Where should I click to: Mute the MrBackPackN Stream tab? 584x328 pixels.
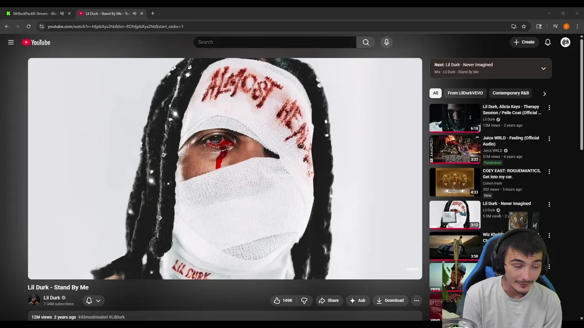tap(62, 13)
